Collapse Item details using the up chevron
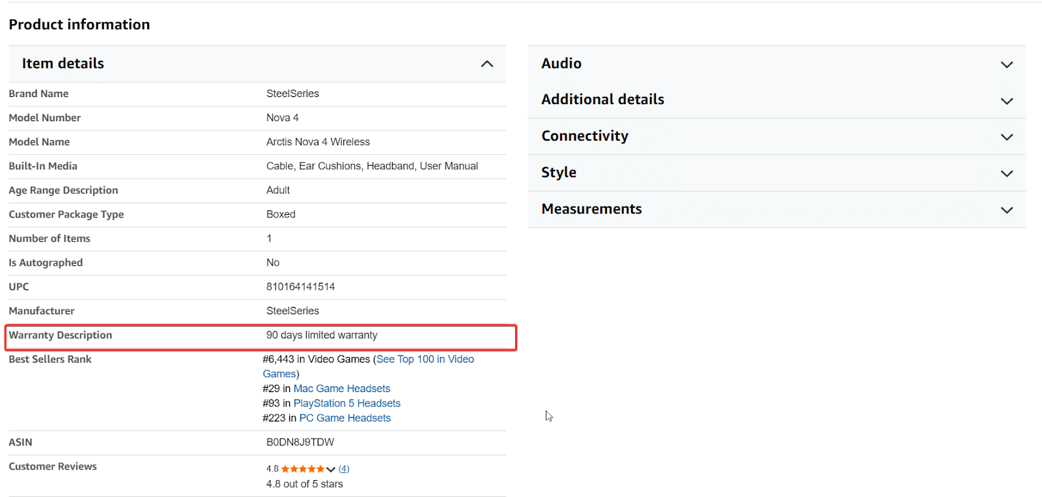Viewport: 1042px width, 497px height. [x=486, y=64]
